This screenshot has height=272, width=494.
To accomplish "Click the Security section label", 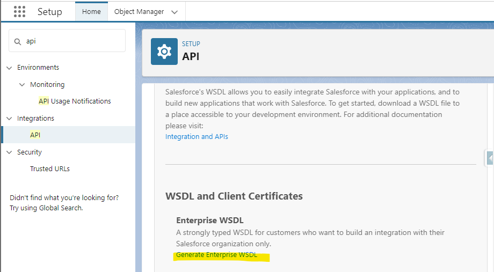I will point(30,152).
